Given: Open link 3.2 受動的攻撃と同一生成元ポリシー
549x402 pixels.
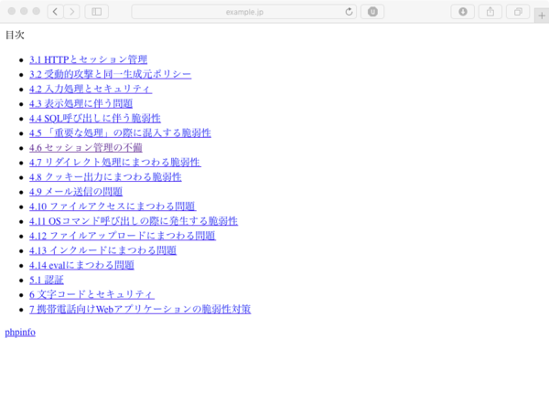Looking at the screenshot, I should pos(111,74).
